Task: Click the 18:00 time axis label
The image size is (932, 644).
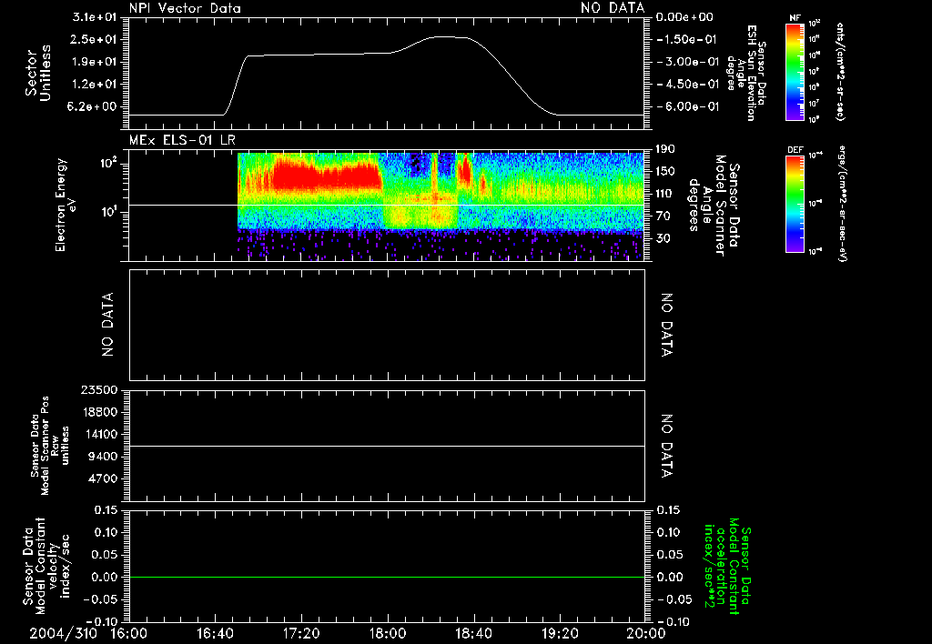Action: click(x=388, y=633)
